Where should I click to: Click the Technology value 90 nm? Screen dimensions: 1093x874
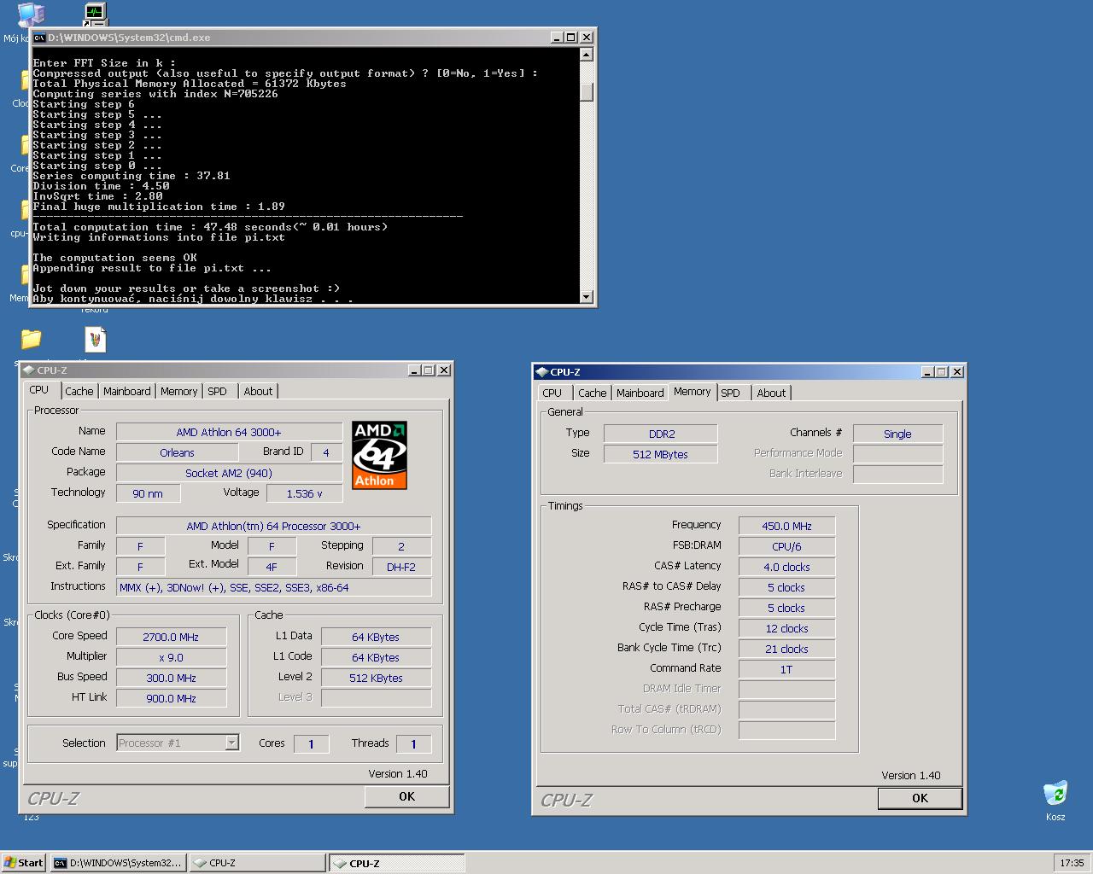point(148,493)
